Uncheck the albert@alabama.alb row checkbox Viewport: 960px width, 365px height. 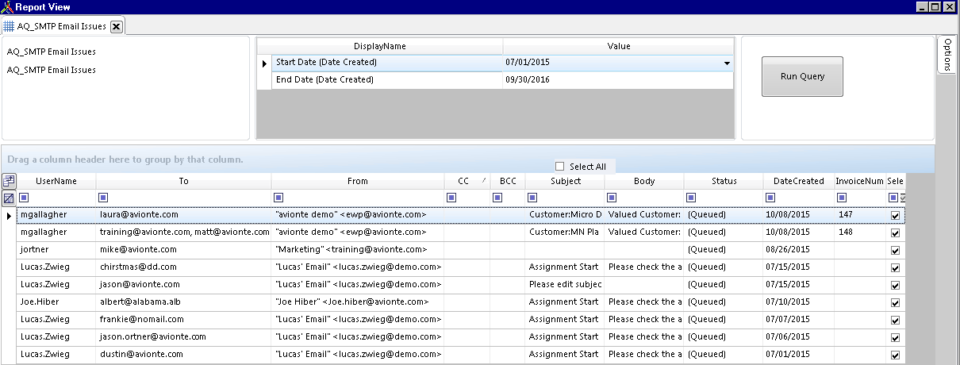[x=895, y=303]
